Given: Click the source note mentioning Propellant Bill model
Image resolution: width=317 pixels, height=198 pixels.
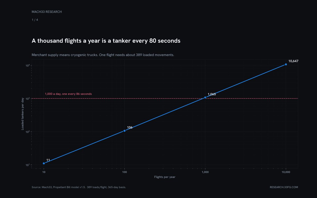Looking at the screenshot, I should coord(79,187).
